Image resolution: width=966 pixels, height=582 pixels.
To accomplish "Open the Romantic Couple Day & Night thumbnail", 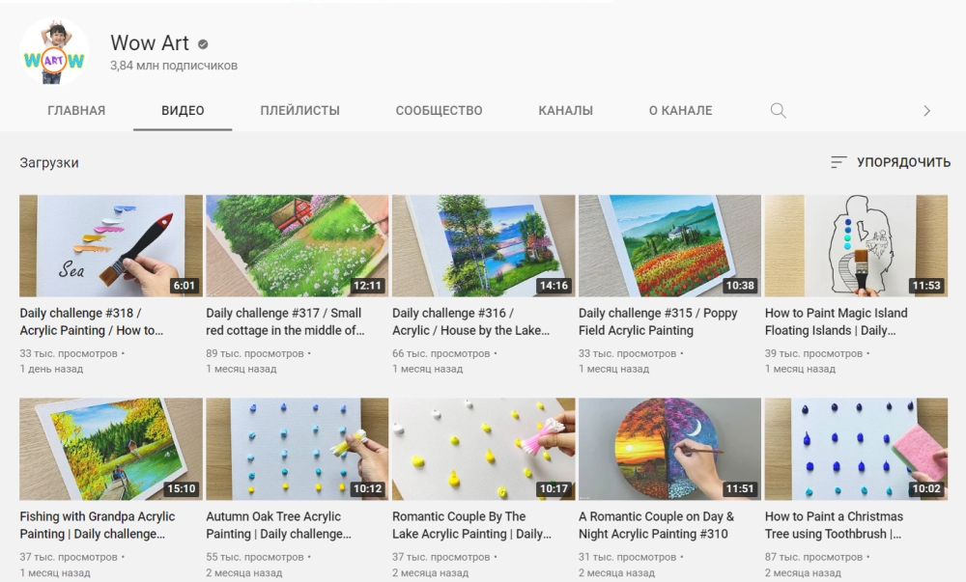I will point(669,449).
